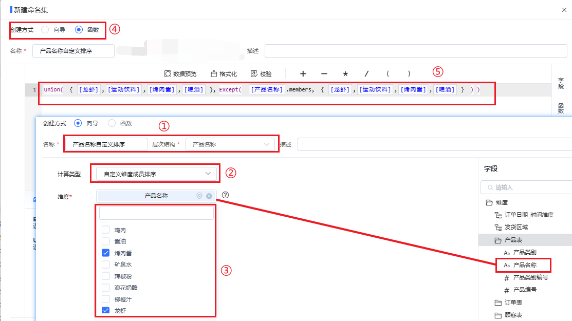The image size is (572, 321).
Task: Click the 格式化 format icon
Action: click(x=214, y=74)
